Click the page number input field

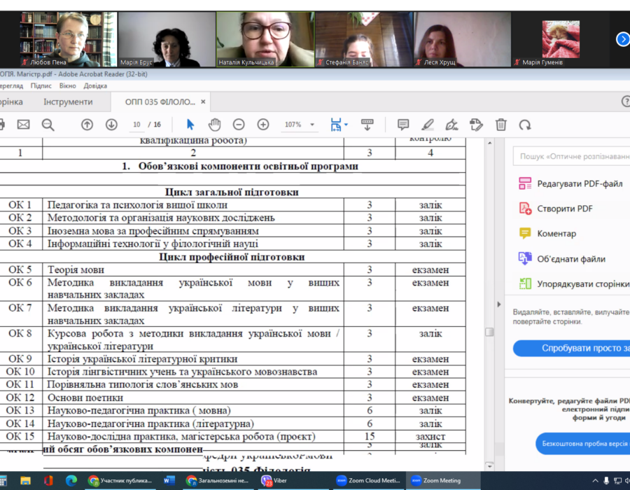[x=137, y=125]
